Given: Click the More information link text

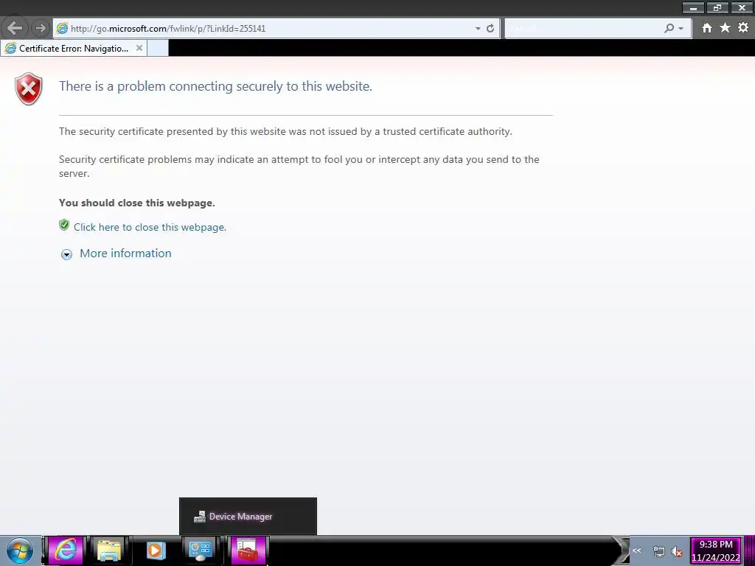Looking at the screenshot, I should (x=125, y=254).
